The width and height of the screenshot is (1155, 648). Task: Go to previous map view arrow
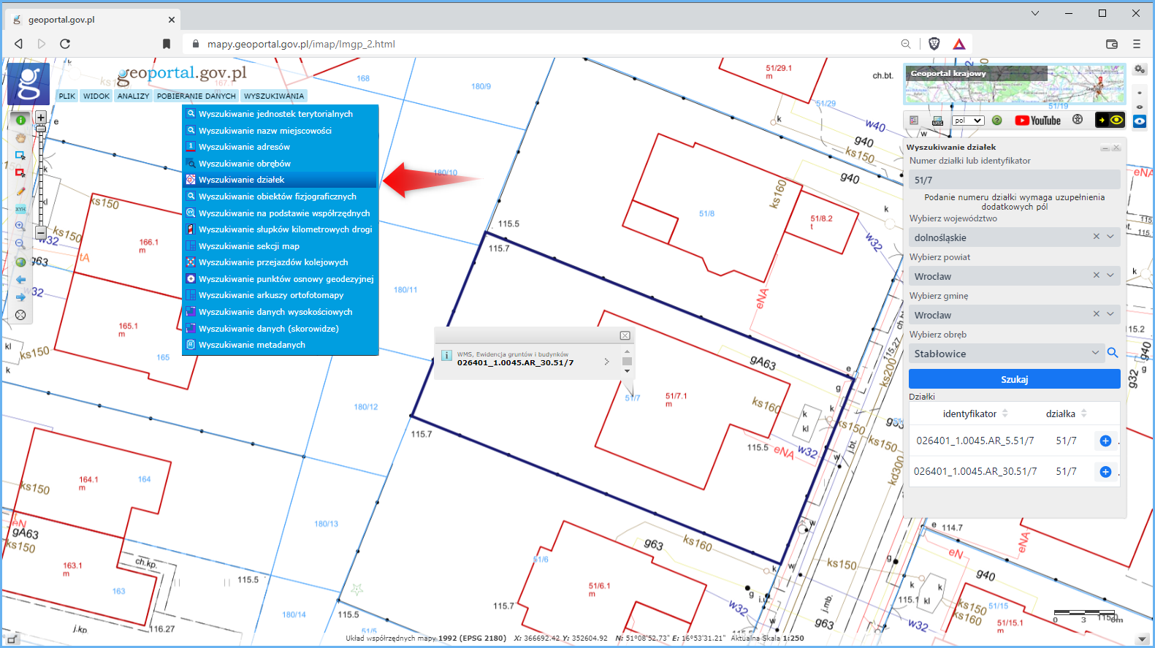click(20, 280)
